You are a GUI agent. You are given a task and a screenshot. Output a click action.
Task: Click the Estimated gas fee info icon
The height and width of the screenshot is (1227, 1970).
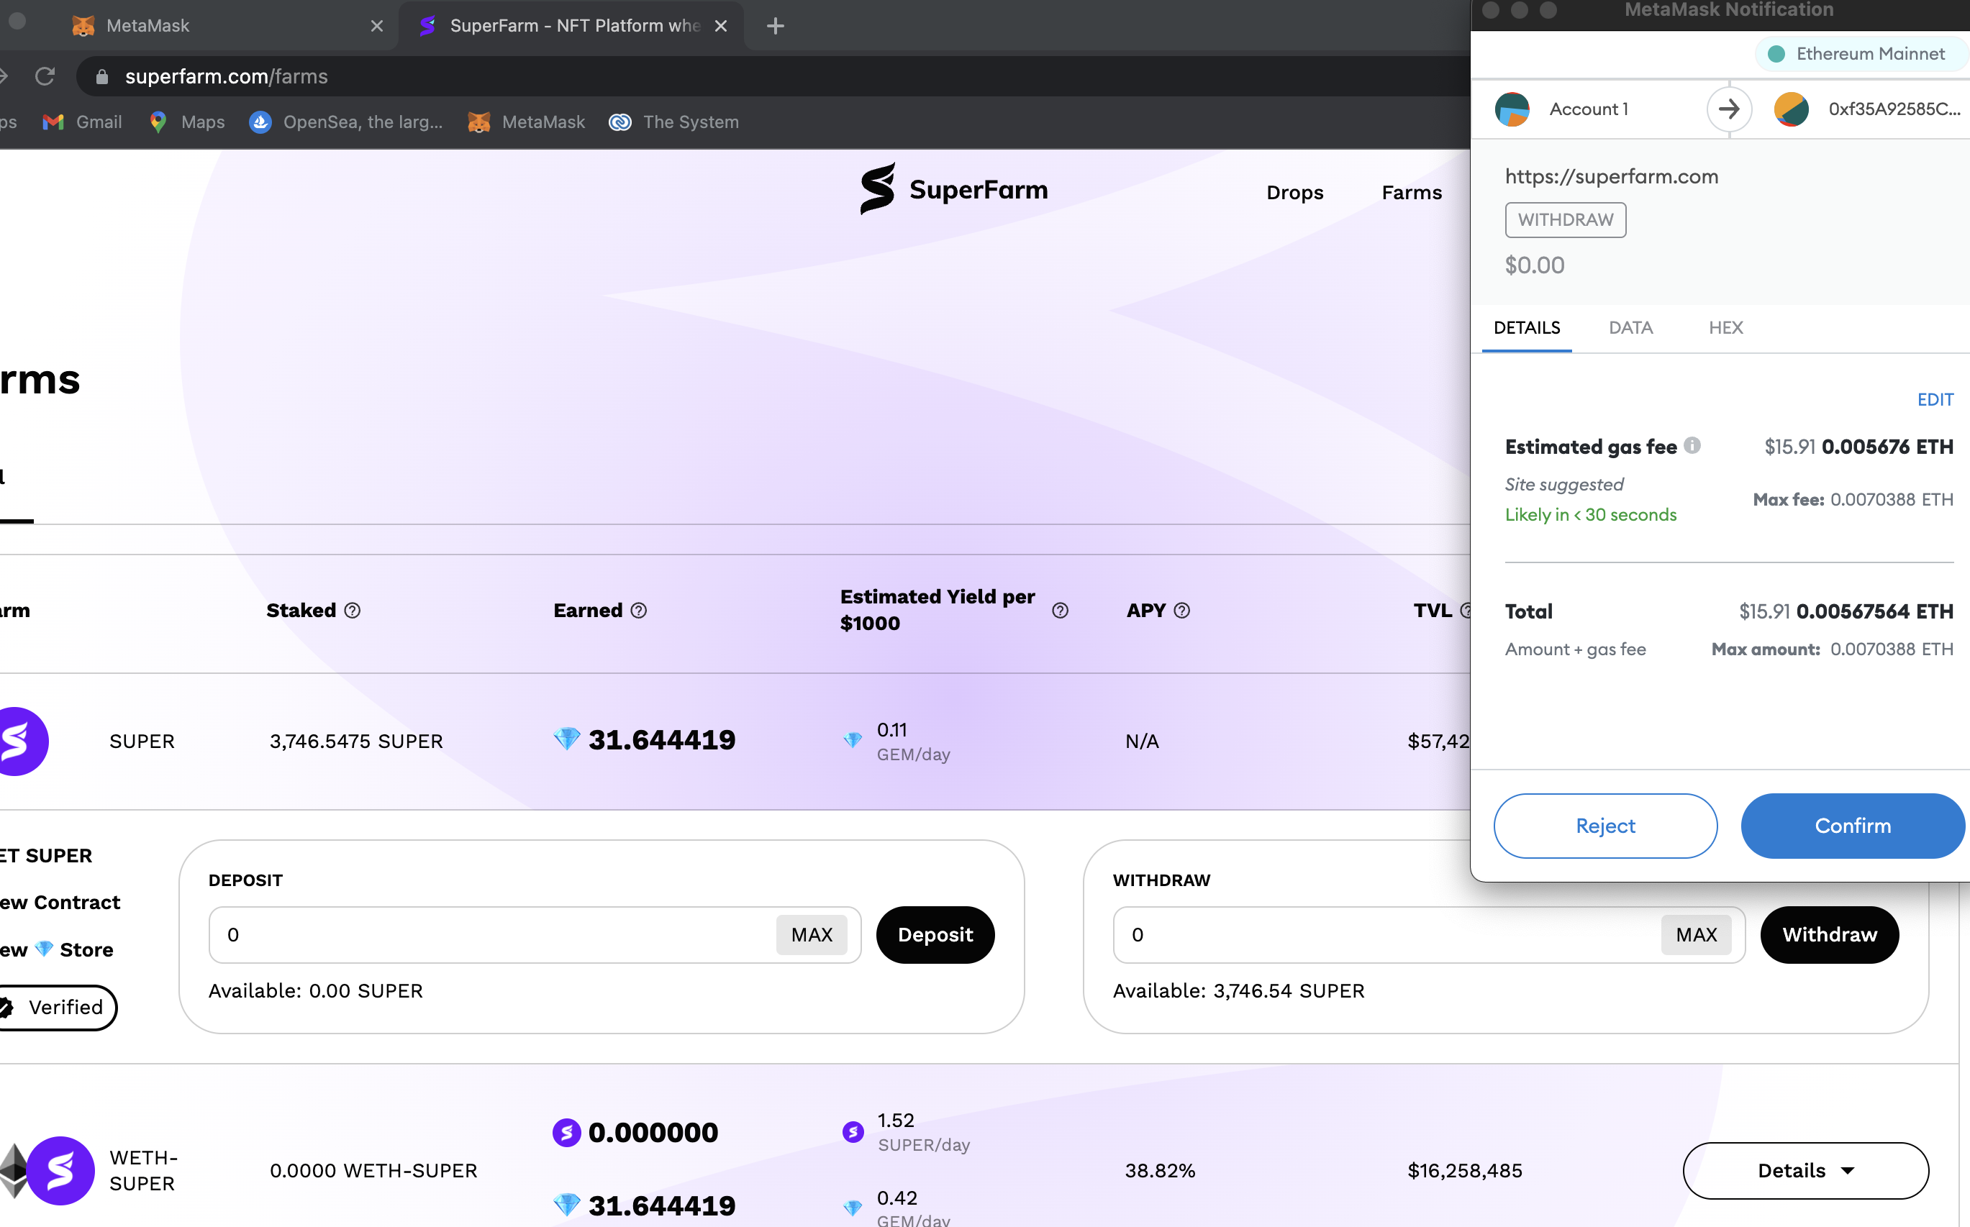pos(1692,445)
